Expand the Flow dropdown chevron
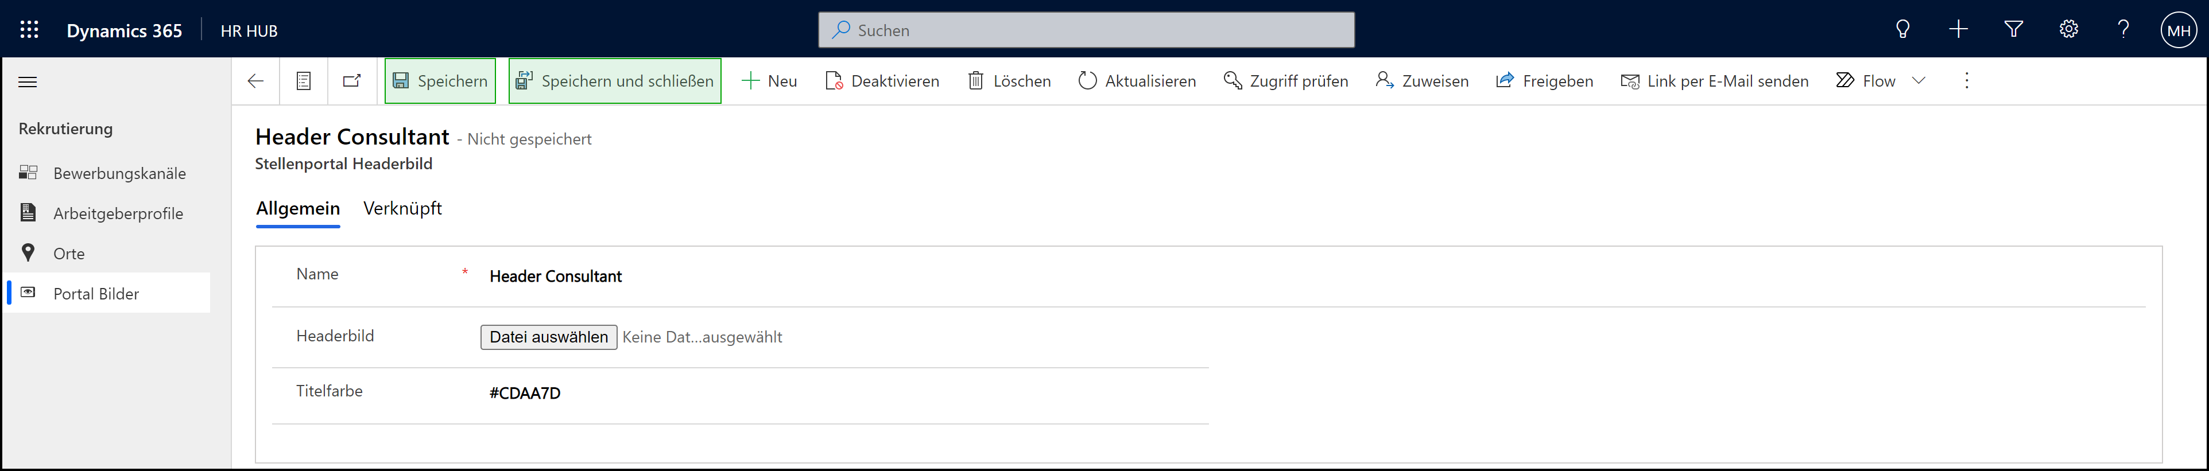 pyautogui.click(x=1919, y=81)
